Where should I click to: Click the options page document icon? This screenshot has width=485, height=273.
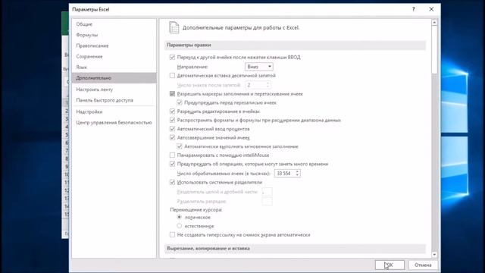(174, 27)
